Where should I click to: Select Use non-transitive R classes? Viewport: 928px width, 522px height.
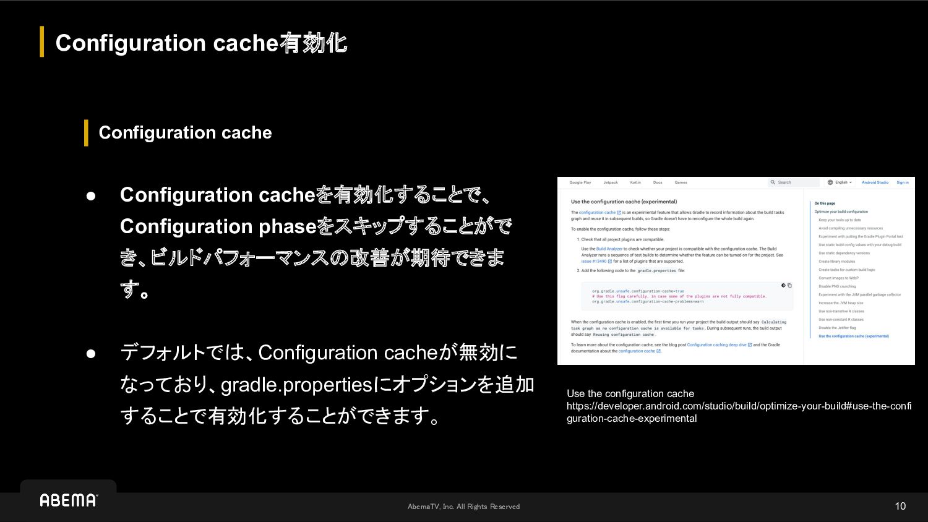[x=841, y=311]
